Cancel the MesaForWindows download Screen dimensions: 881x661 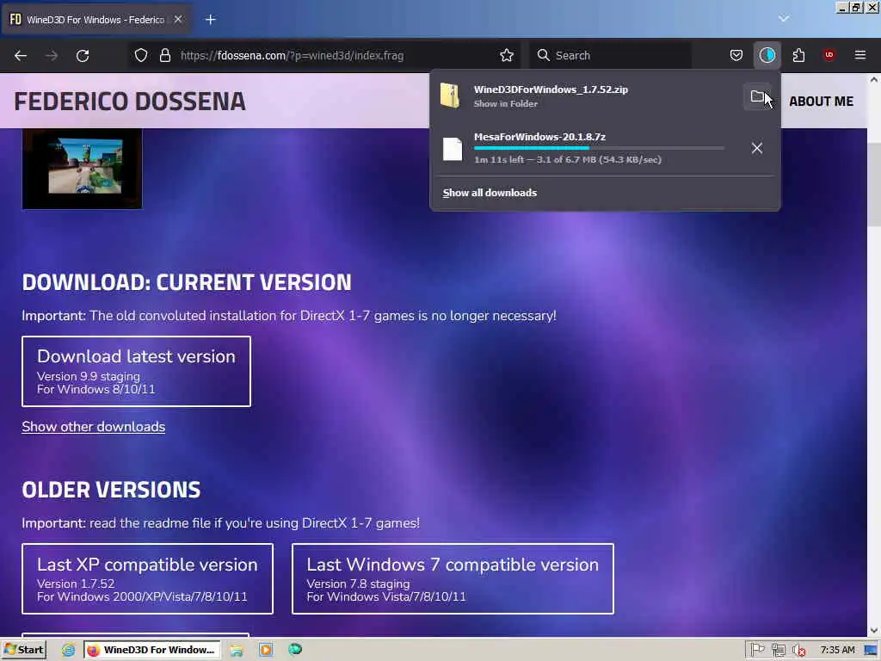[x=757, y=148]
